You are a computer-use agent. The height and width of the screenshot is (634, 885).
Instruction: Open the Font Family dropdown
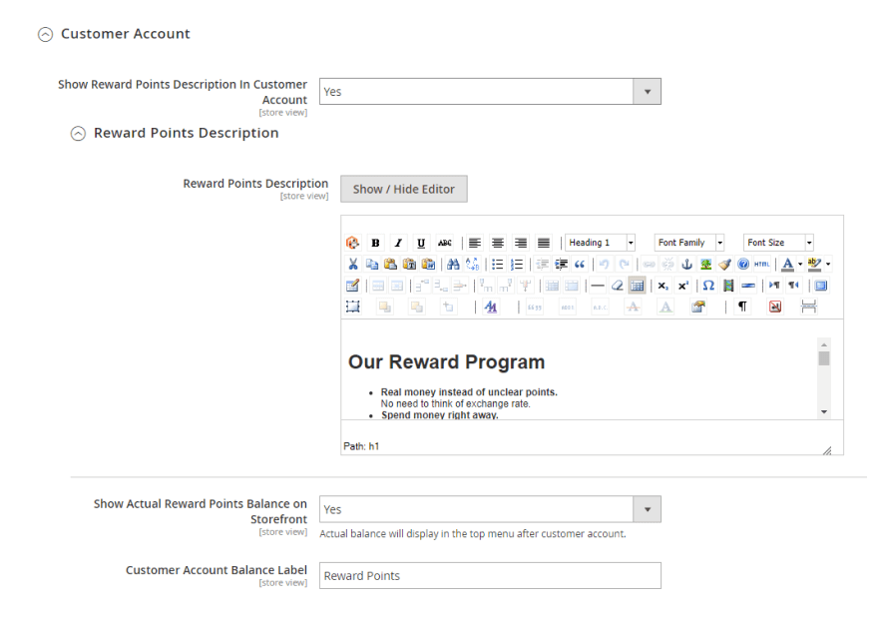[689, 243]
